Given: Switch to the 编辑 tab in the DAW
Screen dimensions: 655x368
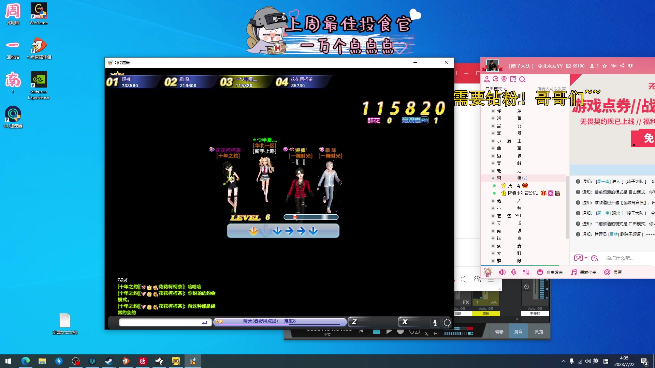Looking at the screenshot, I should coord(499,332).
